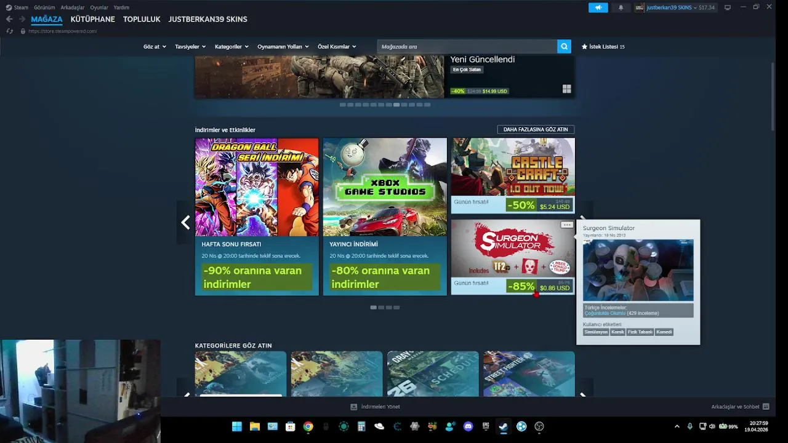
Task: Show hidden system tray icons
Action: pos(677,426)
